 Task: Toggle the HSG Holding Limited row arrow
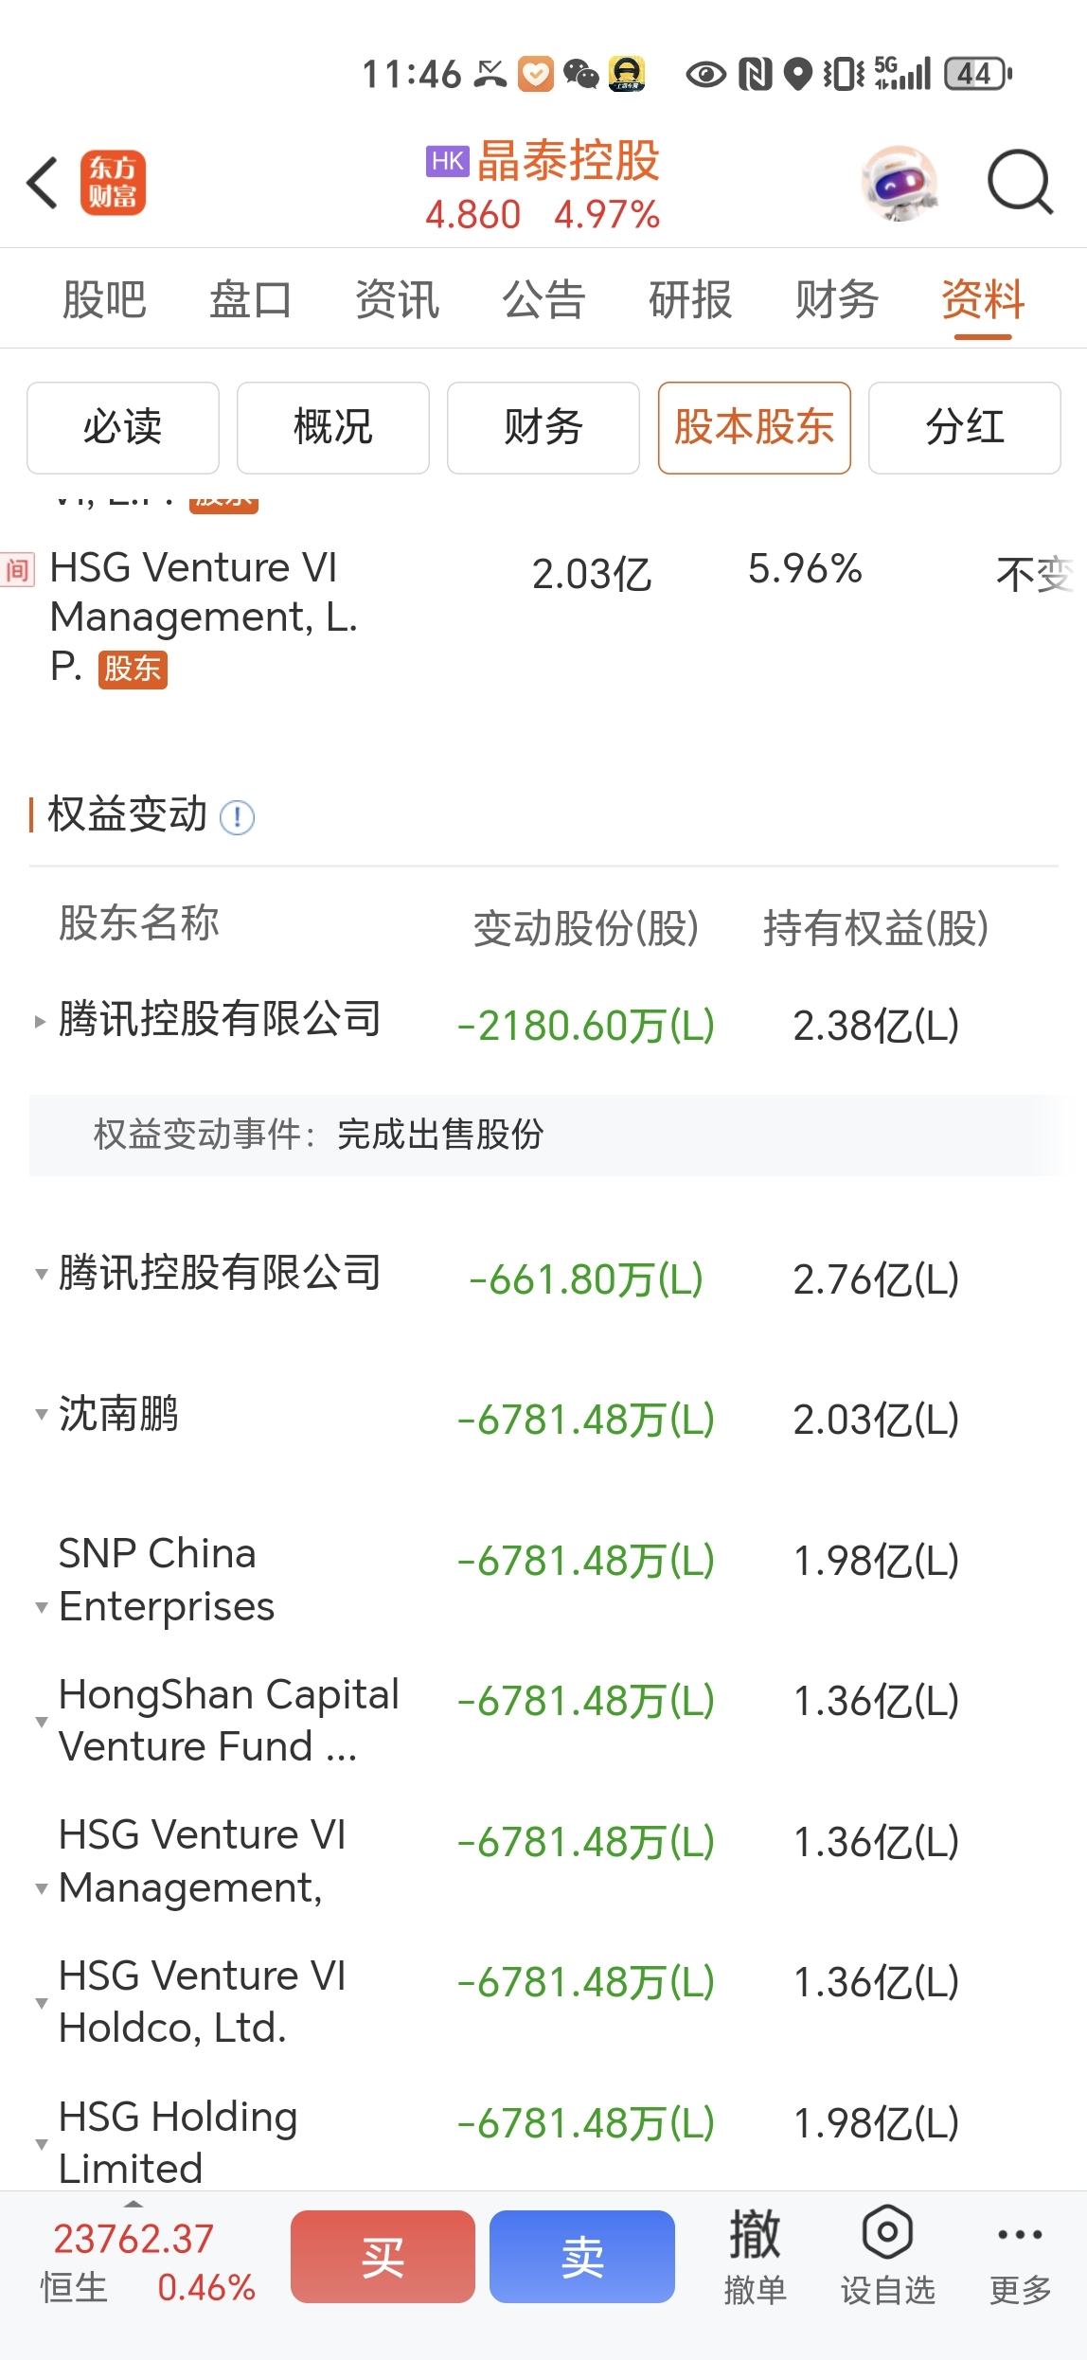[41, 2143]
